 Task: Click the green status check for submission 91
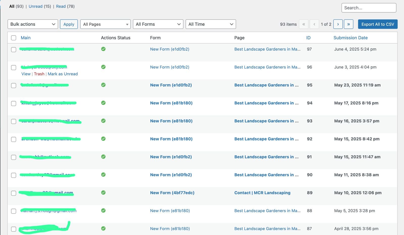(x=103, y=157)
